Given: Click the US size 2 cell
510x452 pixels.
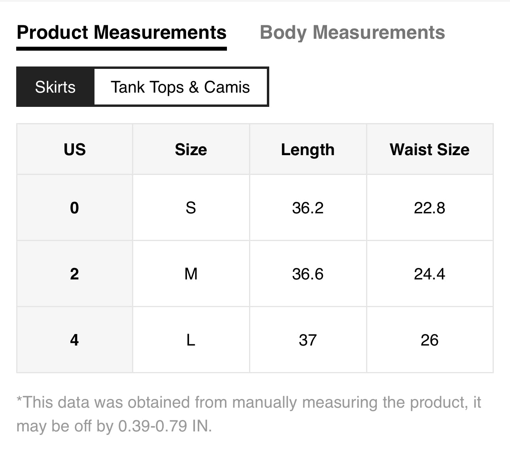Looking at the screenshot, I should coord(74,274).
